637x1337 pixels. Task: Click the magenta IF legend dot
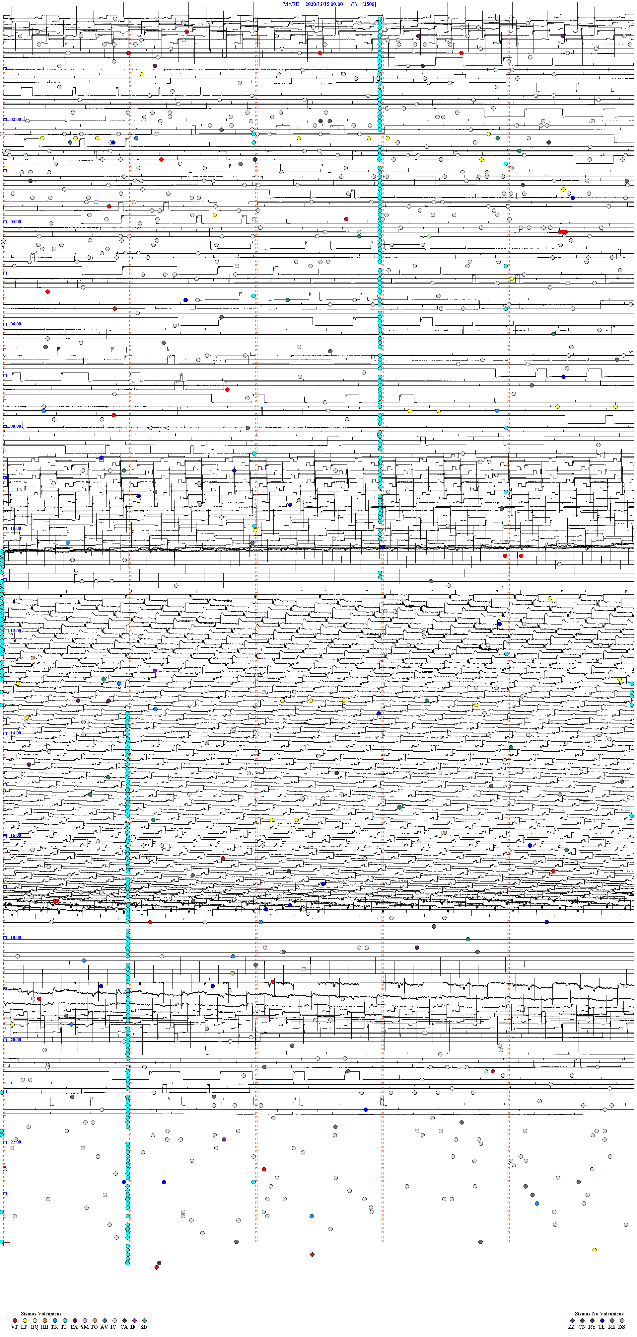point(134,1321)
